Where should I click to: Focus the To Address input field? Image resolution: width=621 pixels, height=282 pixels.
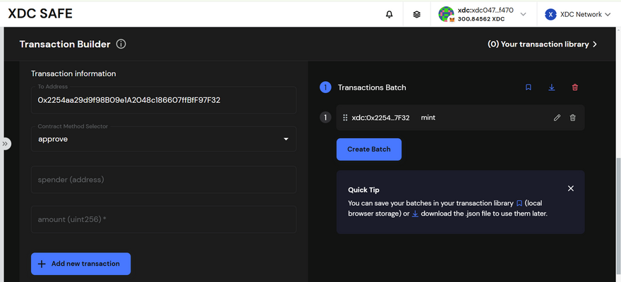[x=163, y=100]
